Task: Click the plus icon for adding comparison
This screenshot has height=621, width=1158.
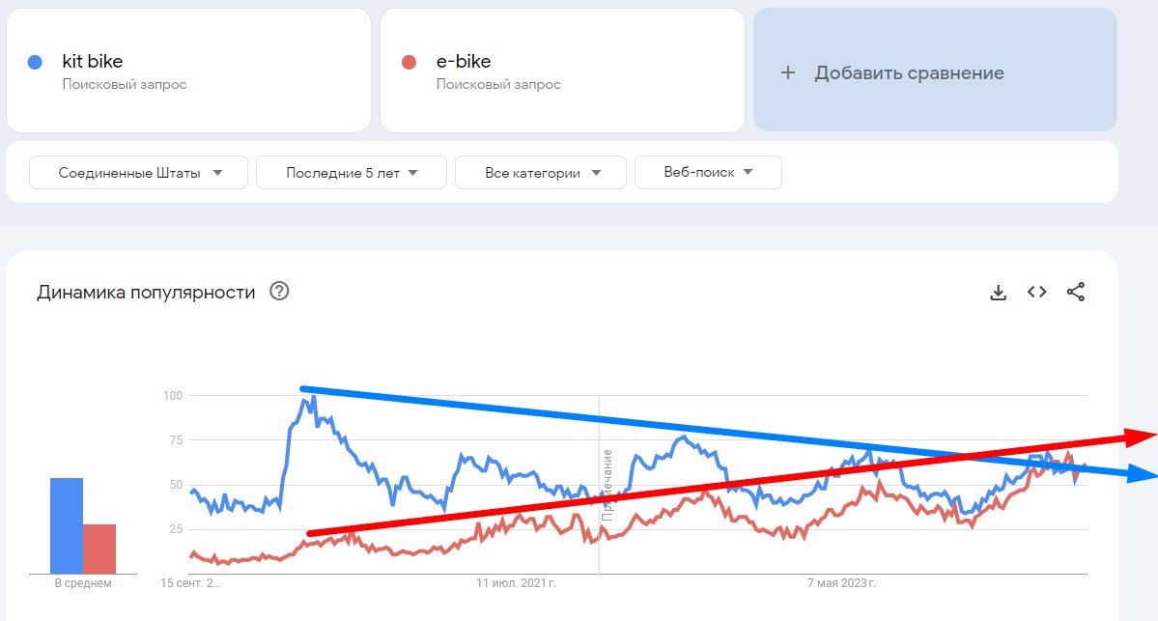Action: point(788,72)
